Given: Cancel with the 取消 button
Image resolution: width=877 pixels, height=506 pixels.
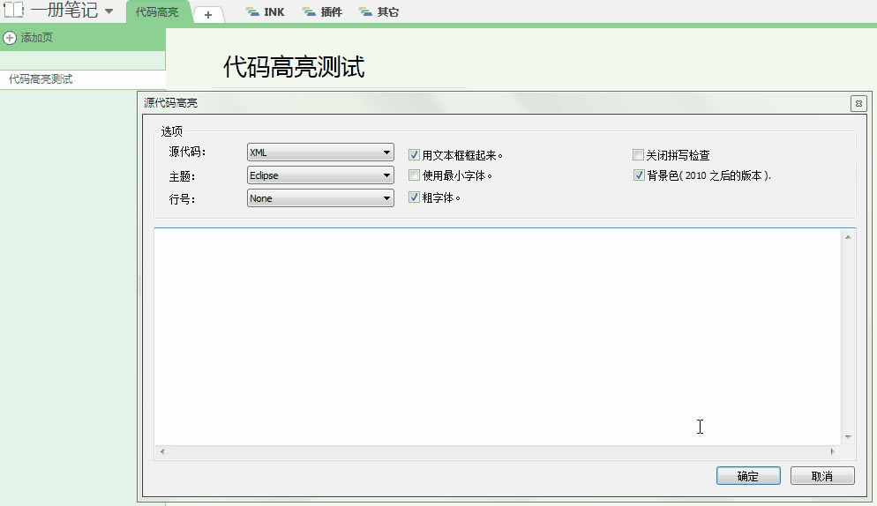Looking at the screenshot, I should (x=822, y=476).
